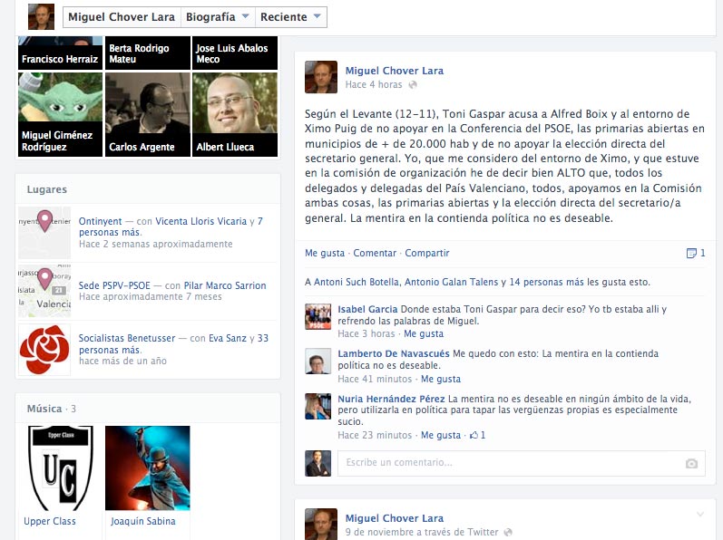This screenshot has width=723, height=540.
Task: Click 'Hace 23 minutos' comment timestamp
Action: point(375,435)
